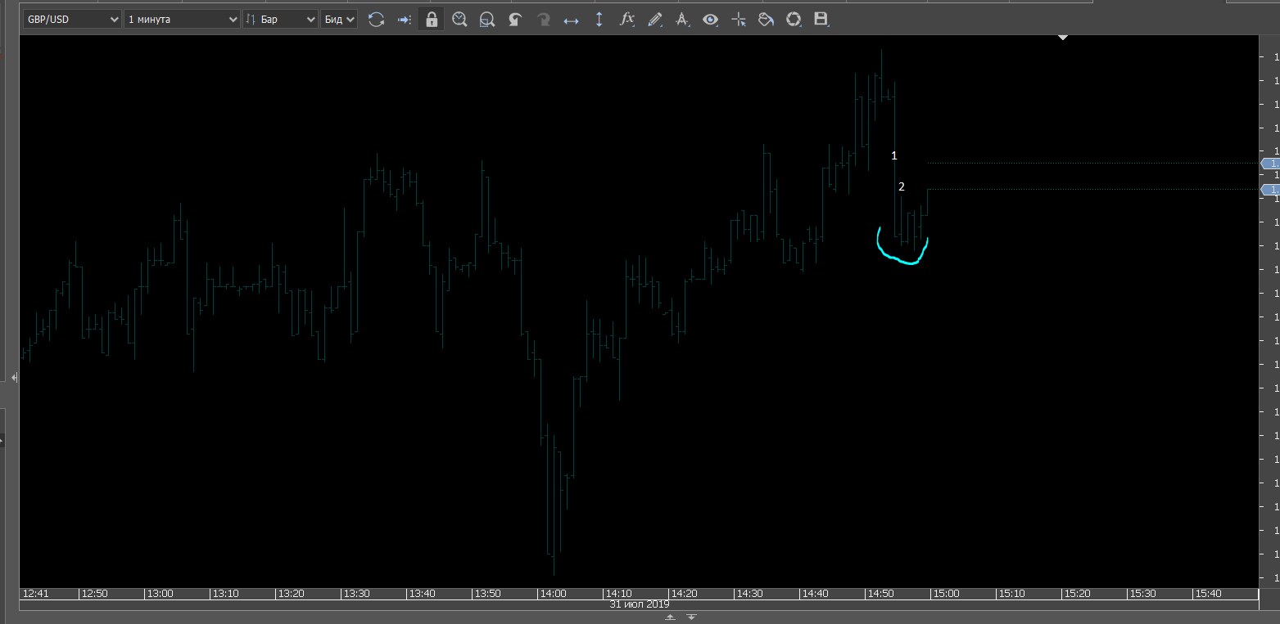Click the 13:00 time axis label
The height and width of the screenshot is (624, 1280).
[x=160, y=594]
